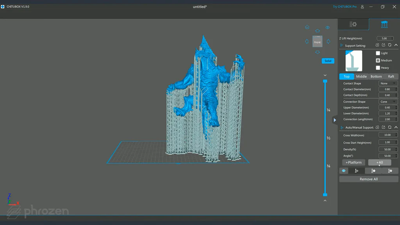Rotate view with the left arrow icon
The width and height of the screenshot is (400, 225).
click(307, 41)
